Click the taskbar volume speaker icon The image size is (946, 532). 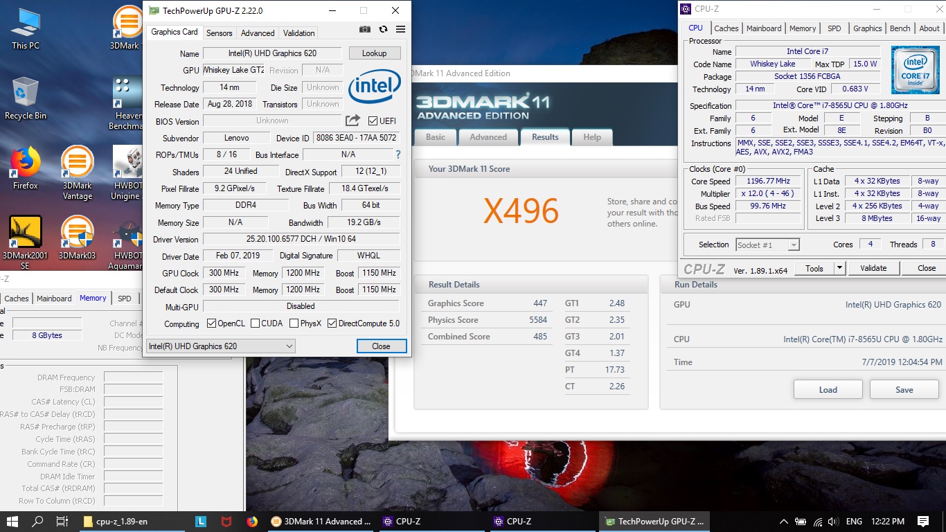pyautogui.click(x=833, y=522)
